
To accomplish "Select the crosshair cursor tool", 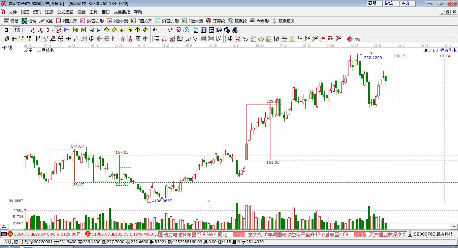I will click(163, 30).
